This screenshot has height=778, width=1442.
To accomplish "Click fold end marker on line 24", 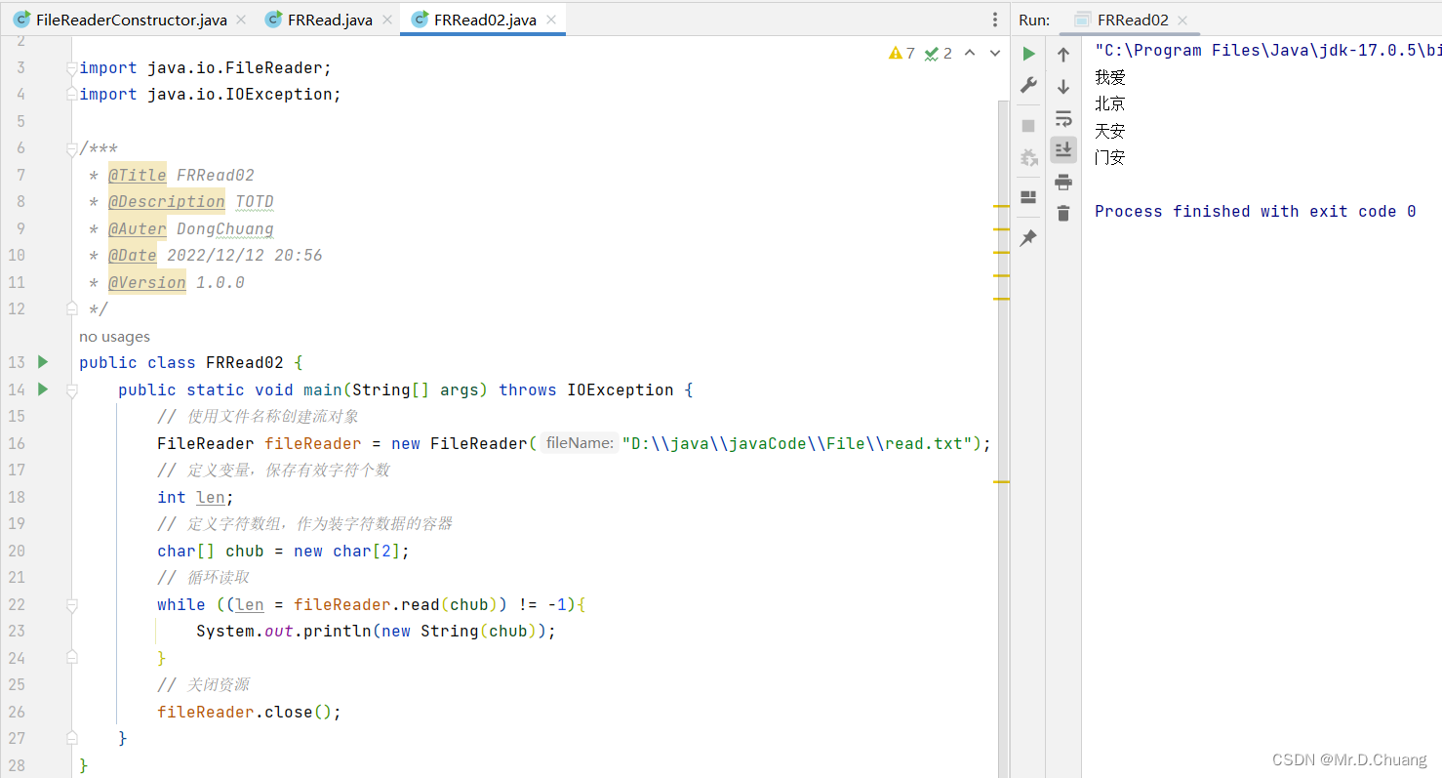I will pos(71,658).
